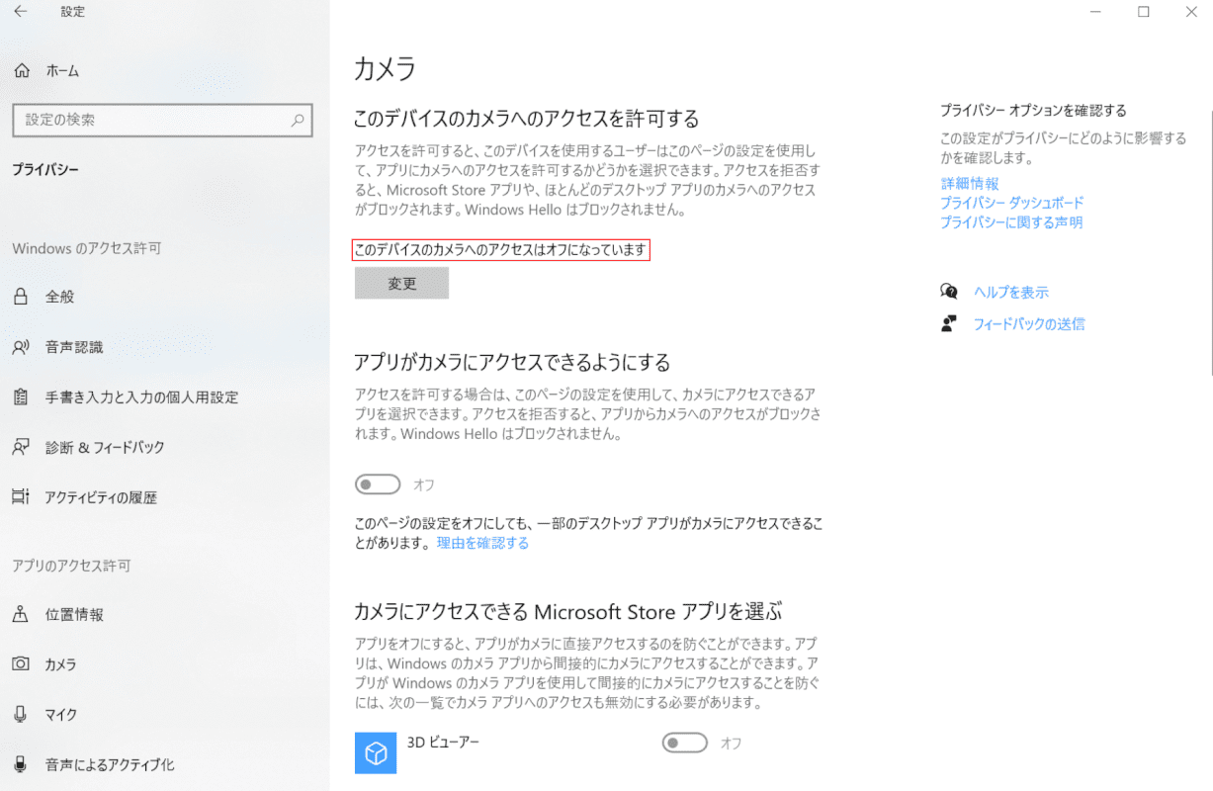Focus the 設定の検索 search box
1213x791 pixels.
pyautogui.click(x=162, y=120)
